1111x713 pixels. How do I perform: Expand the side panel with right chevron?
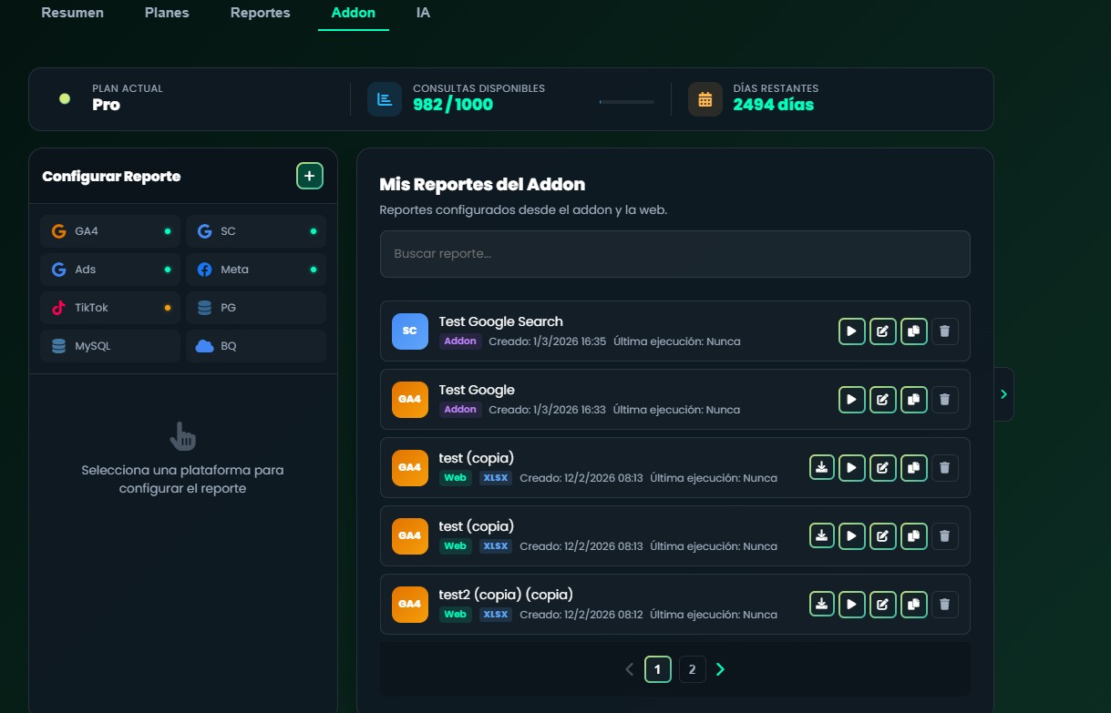pos(1003,394)
